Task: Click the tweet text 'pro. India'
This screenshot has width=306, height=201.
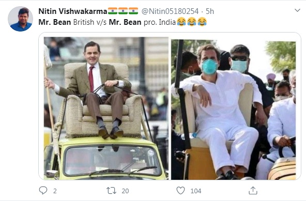Action: 160,22
